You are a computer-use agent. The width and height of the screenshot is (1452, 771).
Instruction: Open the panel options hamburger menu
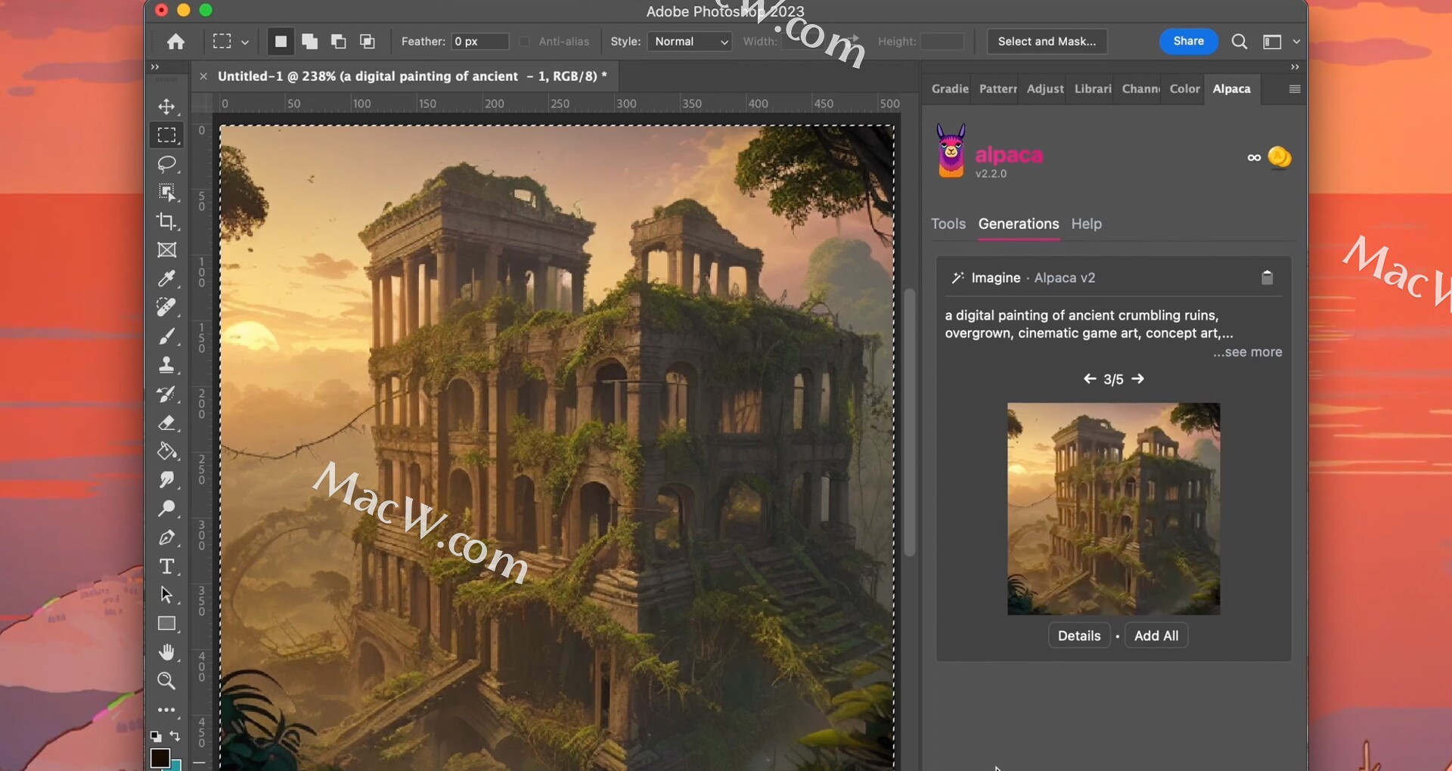[x=1295, y=89]
